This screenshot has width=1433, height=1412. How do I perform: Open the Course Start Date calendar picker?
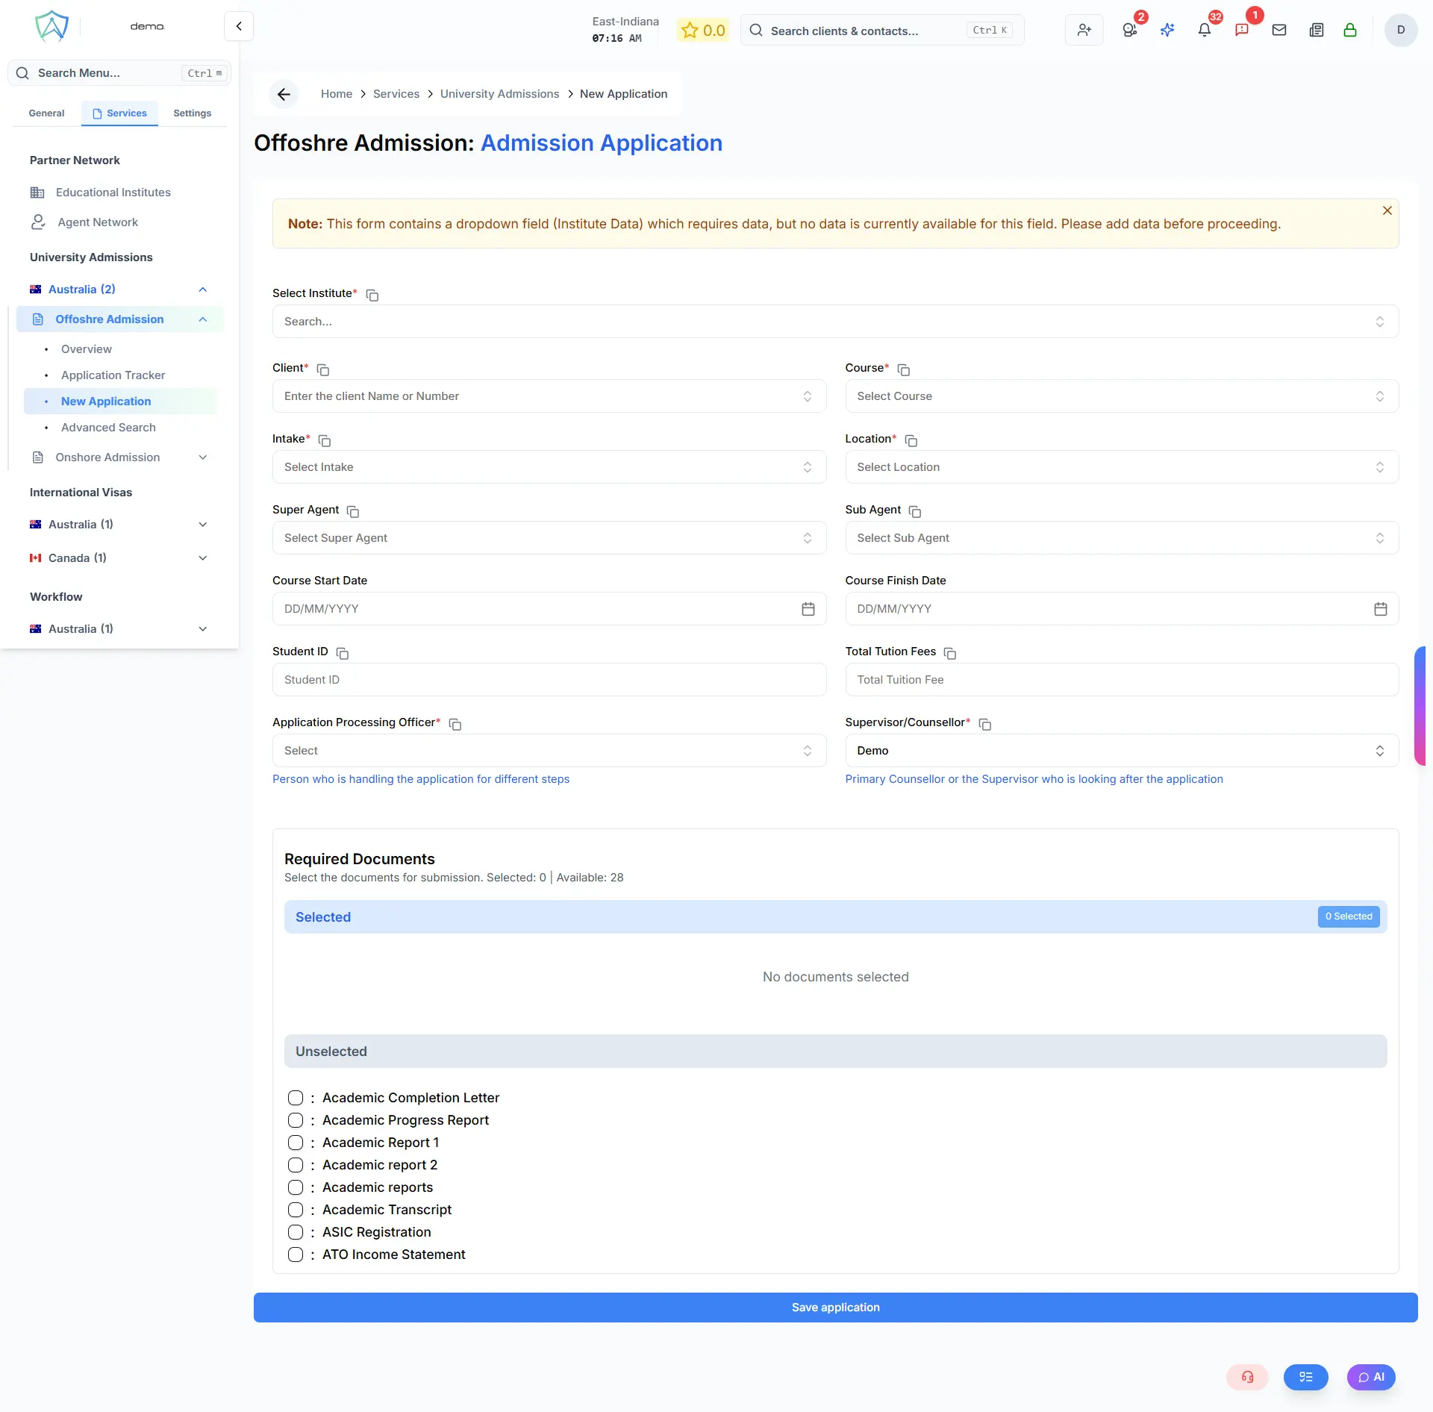click(808, 608)
